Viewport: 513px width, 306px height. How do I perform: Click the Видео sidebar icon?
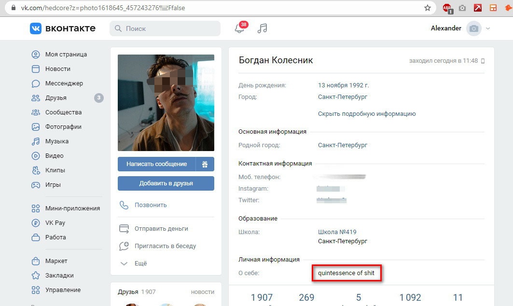click(x=35, y=156)
